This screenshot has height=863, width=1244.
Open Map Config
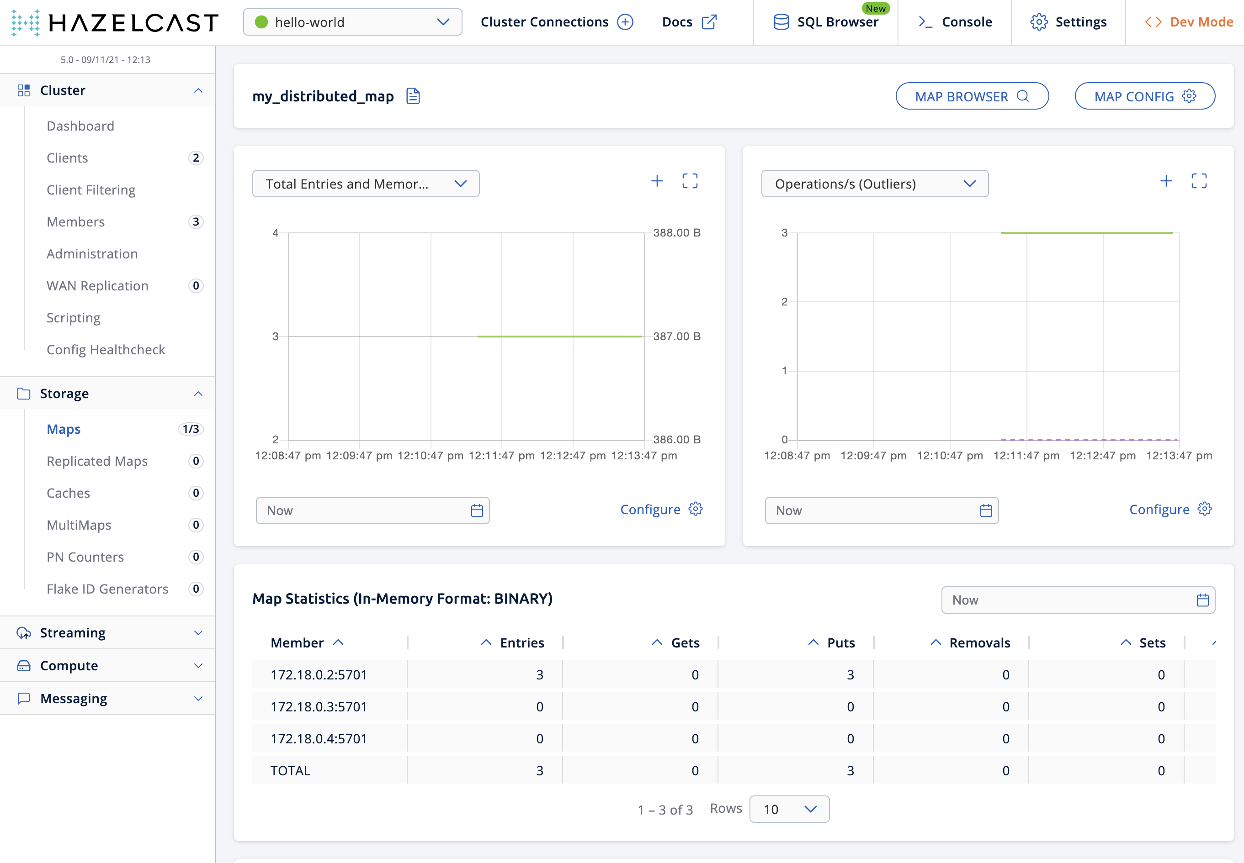coord(1144,96)
